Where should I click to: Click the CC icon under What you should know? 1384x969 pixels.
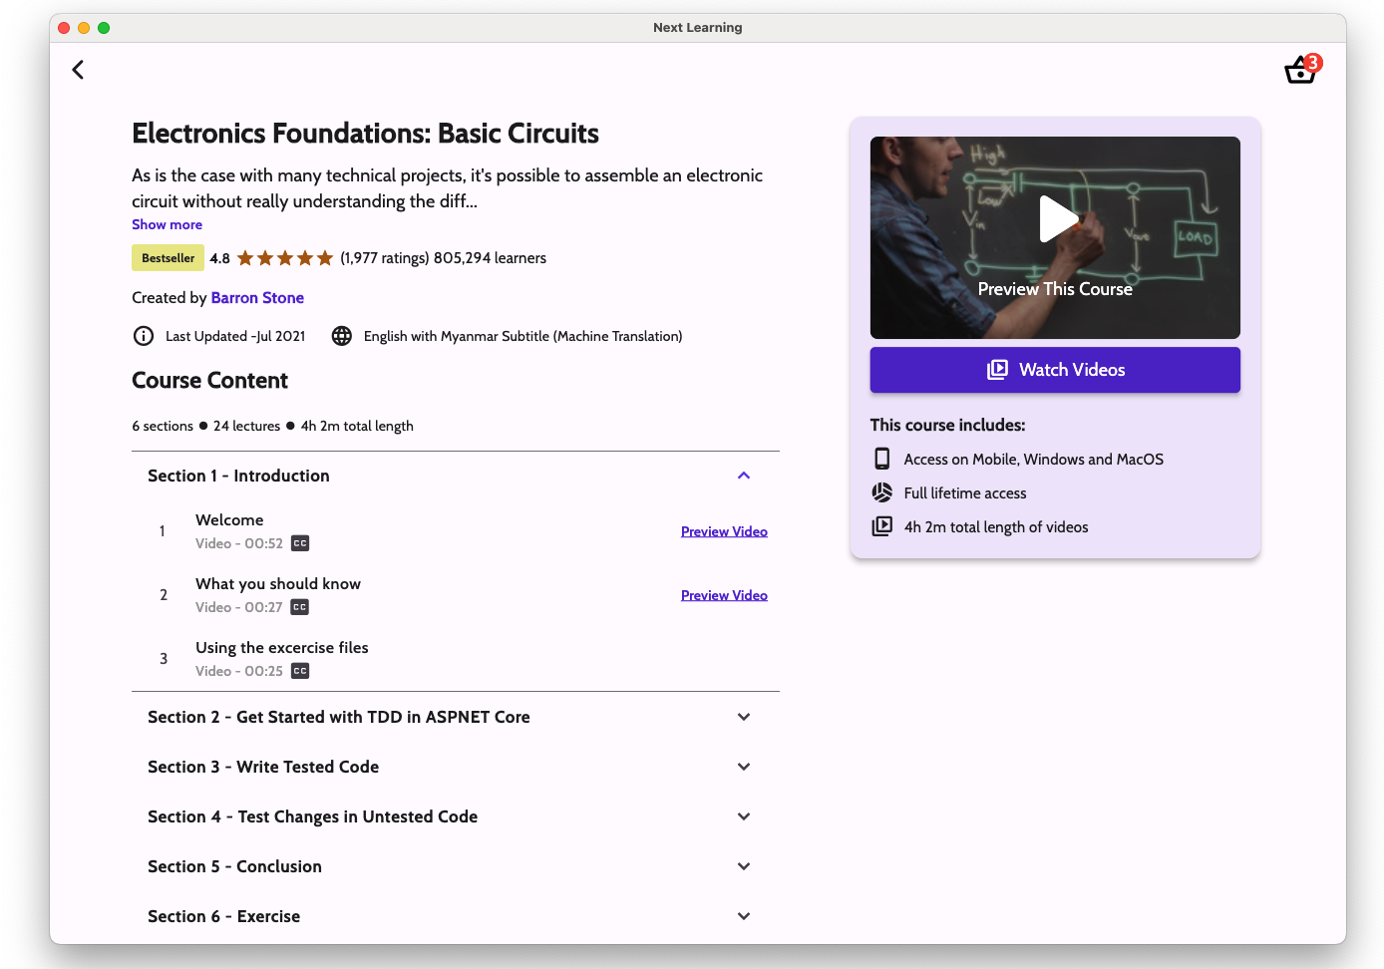point(300,607)
